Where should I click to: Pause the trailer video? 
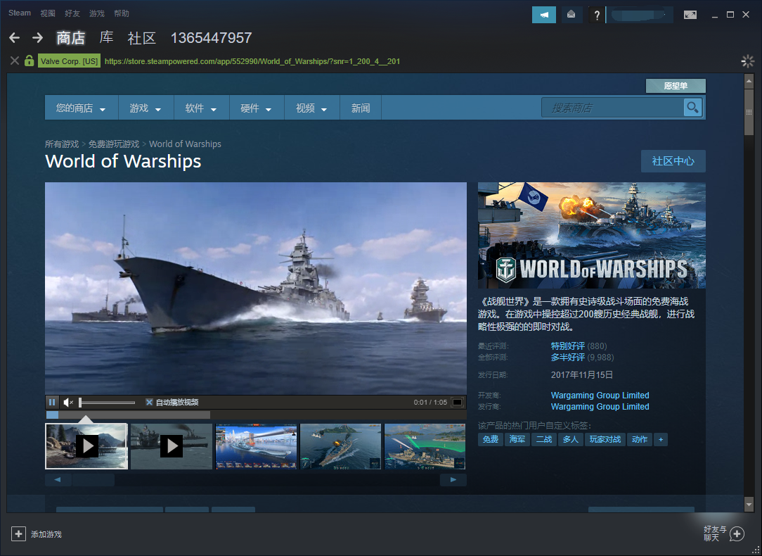pyautogui.click(x=51, y=403)
